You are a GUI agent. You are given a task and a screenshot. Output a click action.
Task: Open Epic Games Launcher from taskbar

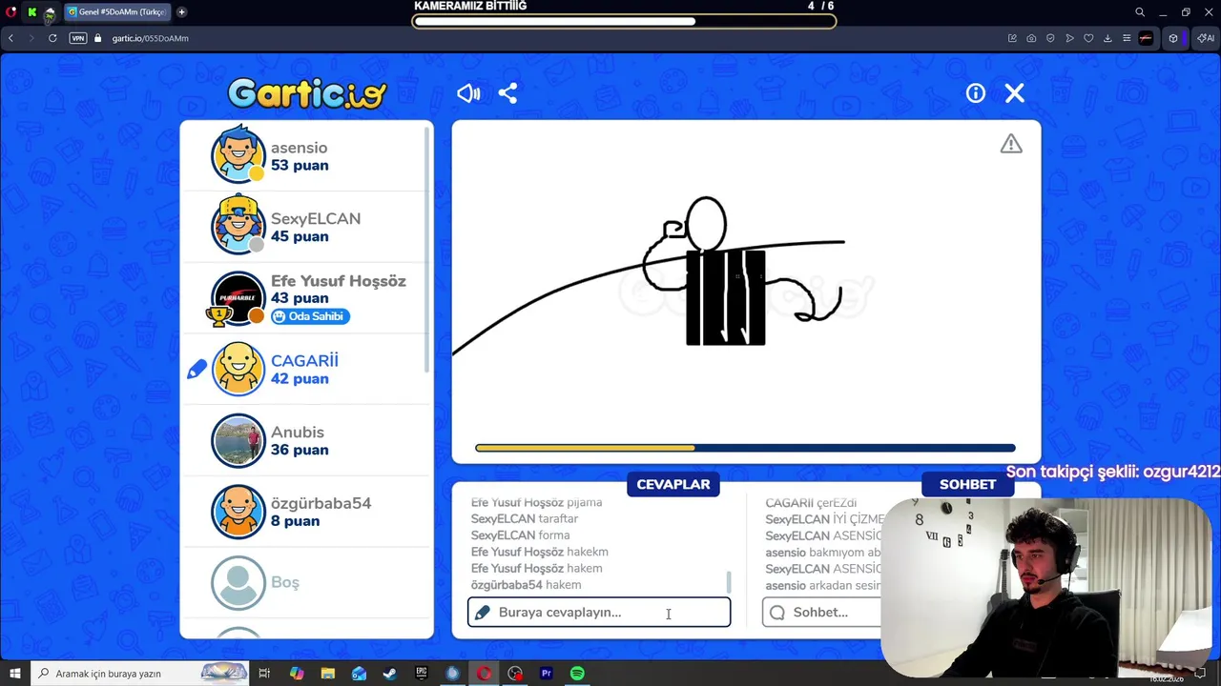(x=422, y=674)
